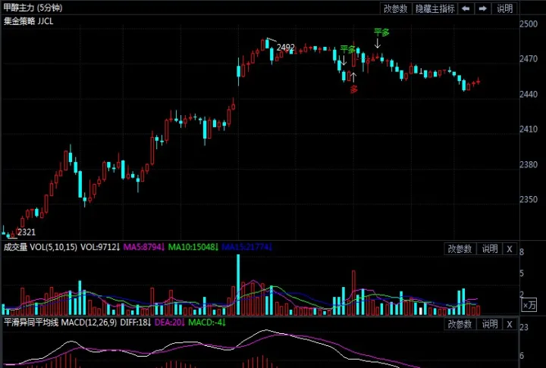Click the 2492 high price label

[x=286, y=48]
